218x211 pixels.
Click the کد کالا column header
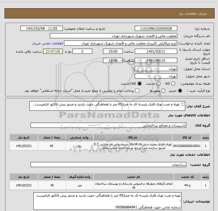[x=187, y=137]
